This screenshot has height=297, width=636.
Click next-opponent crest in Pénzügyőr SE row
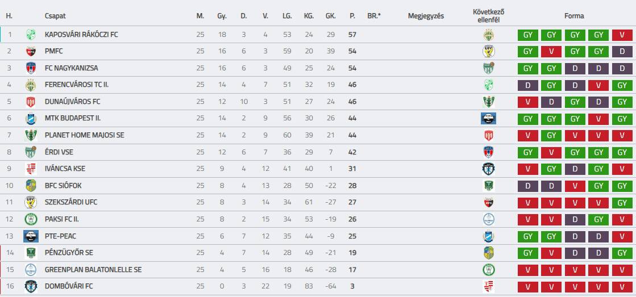tap(488, 253)
